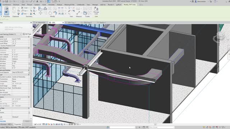Image resolution: width=230 pixels, height=129 pixels.
Task: Close the active {3D} view tab
Action: 63,23
